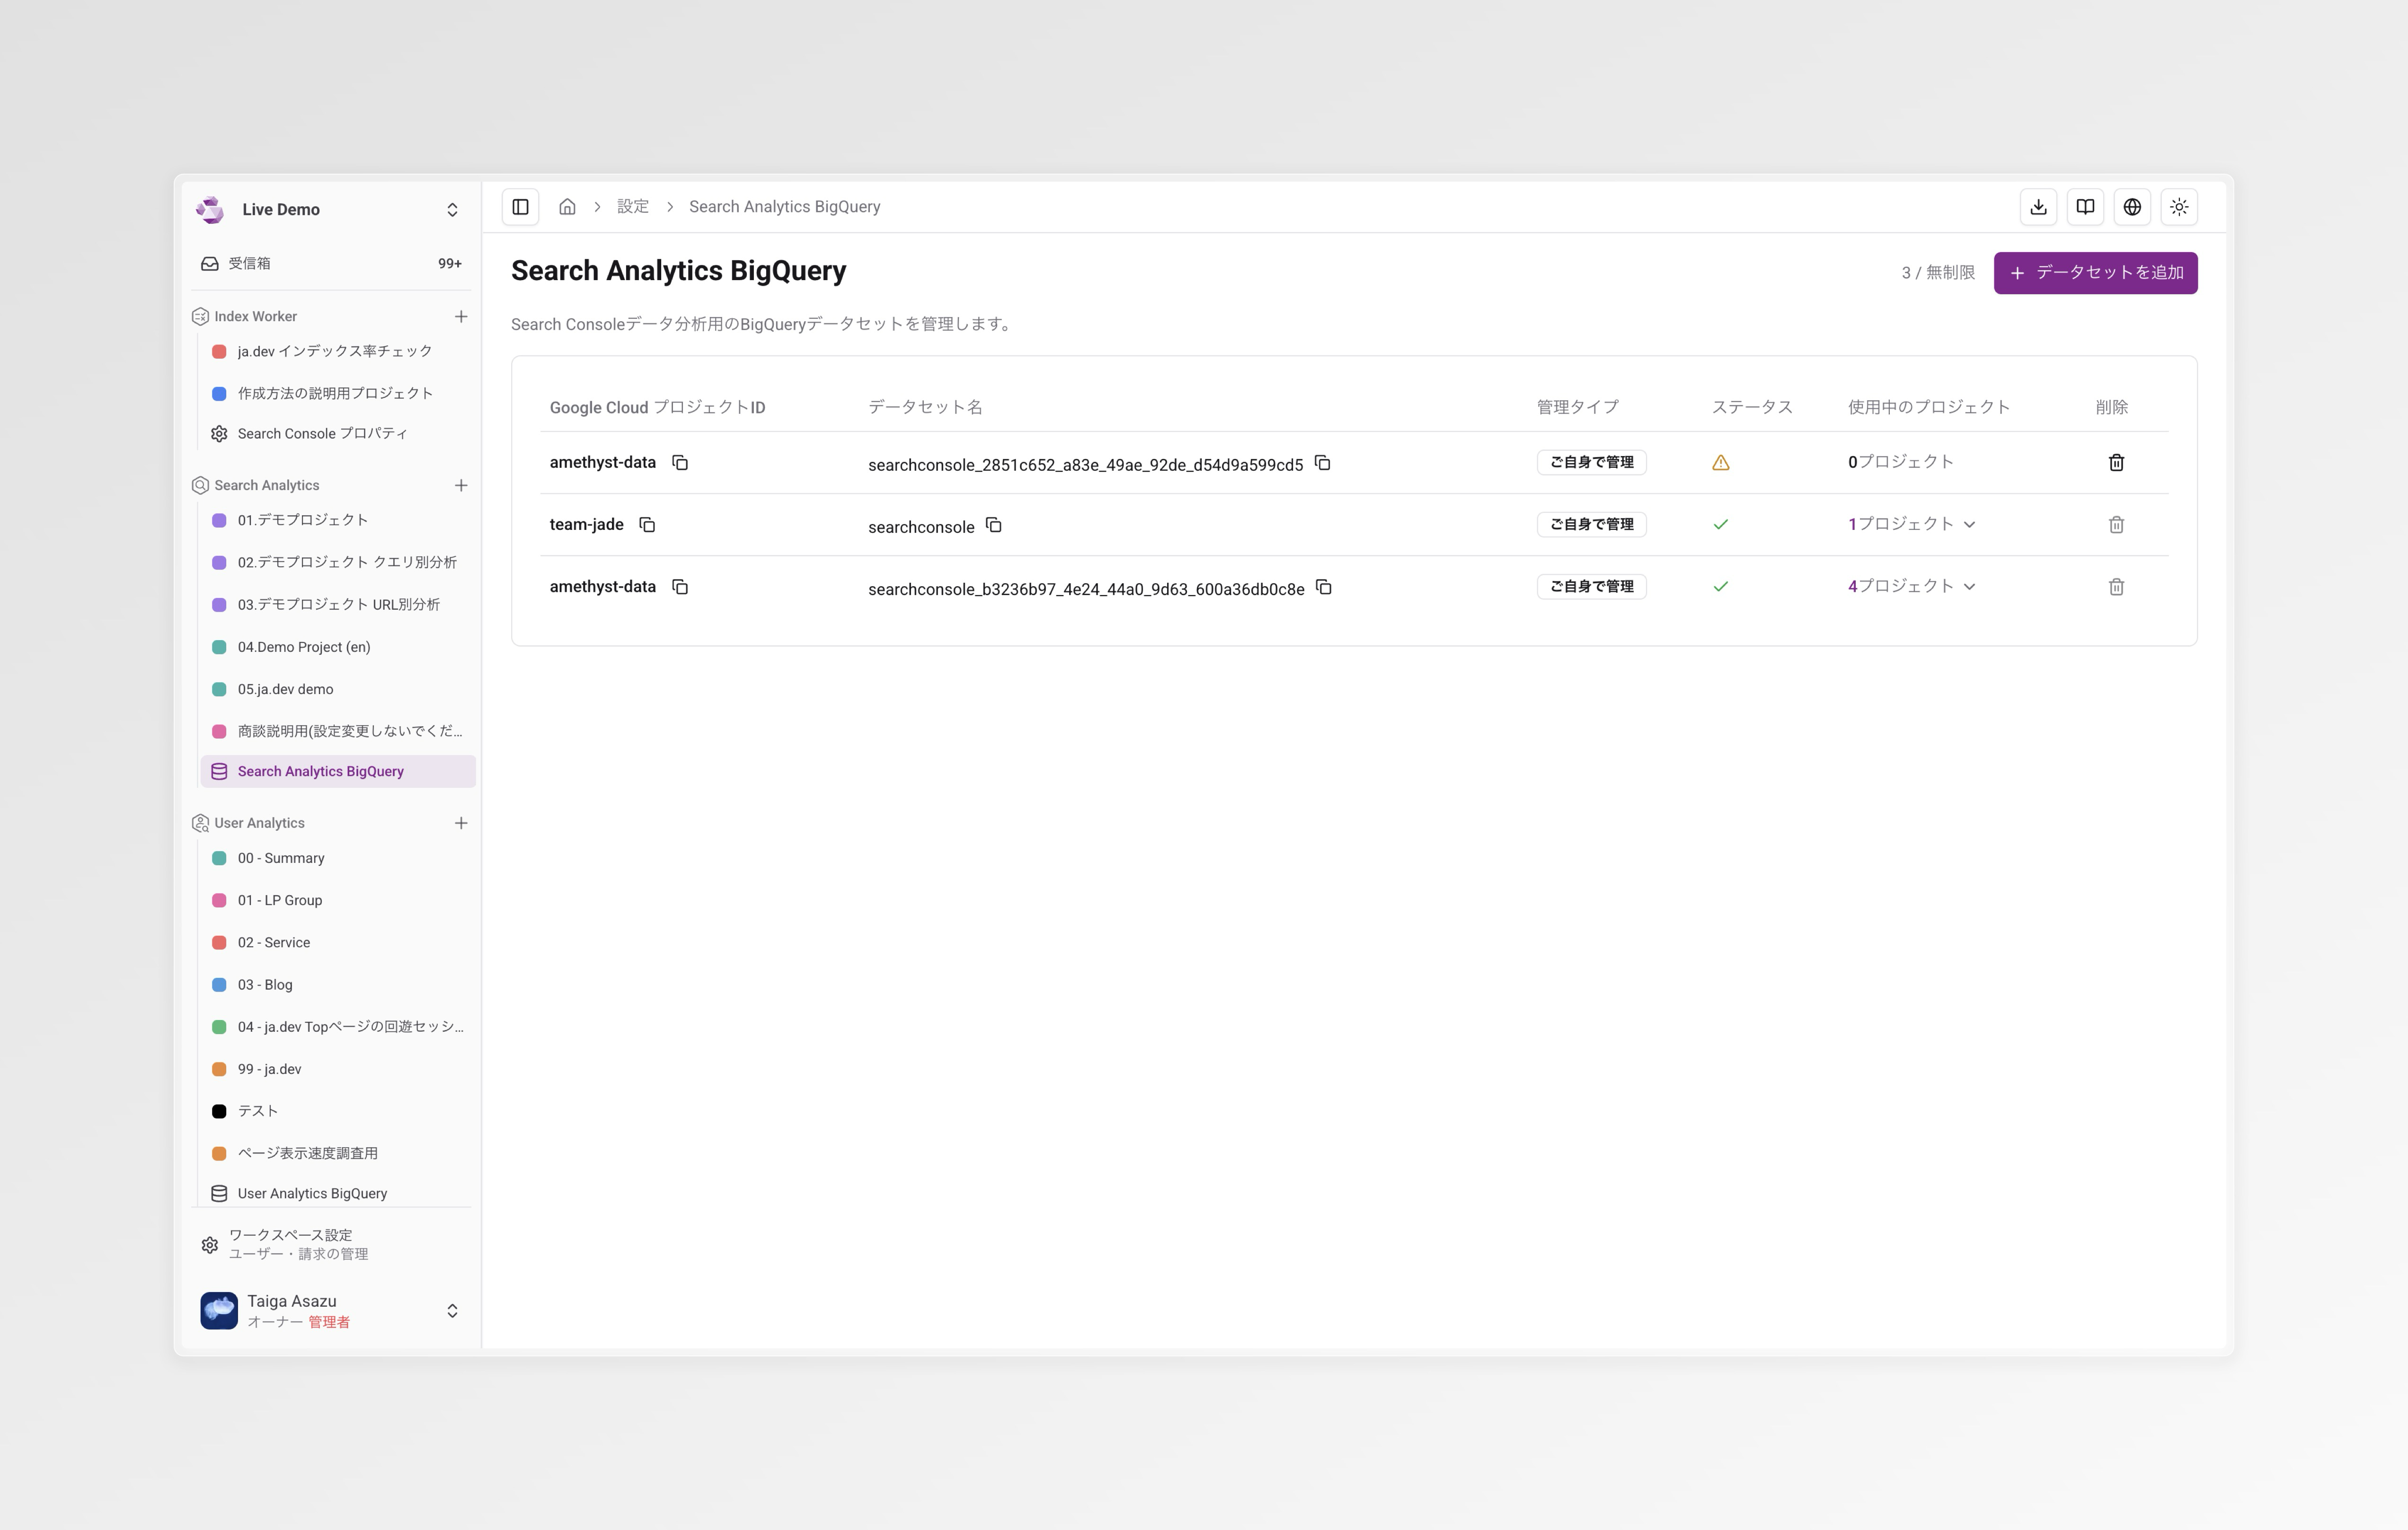Delete the first amethyst-data dataset
The height and width of the screenshot is (1530, 2408).
[2116, 463]
